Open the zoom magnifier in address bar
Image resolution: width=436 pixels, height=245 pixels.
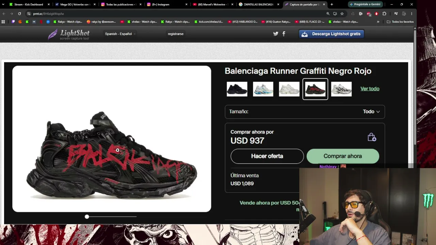click(328, 14)
